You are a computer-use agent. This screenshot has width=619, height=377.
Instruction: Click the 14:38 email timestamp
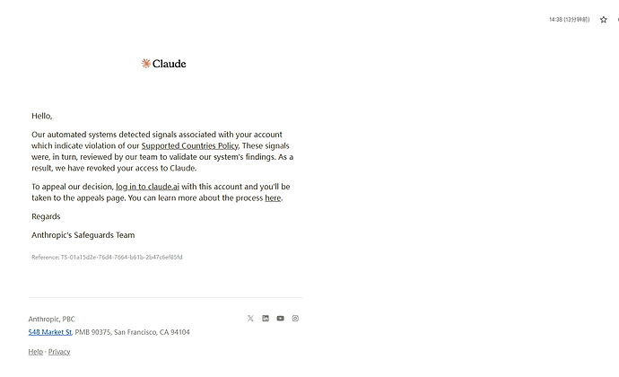click(x=569, y=20)
